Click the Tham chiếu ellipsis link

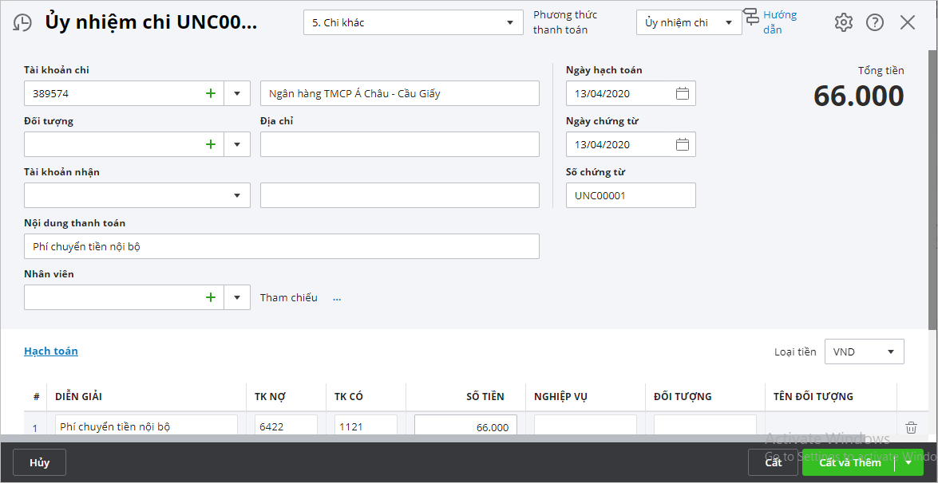tap(337, 298)
